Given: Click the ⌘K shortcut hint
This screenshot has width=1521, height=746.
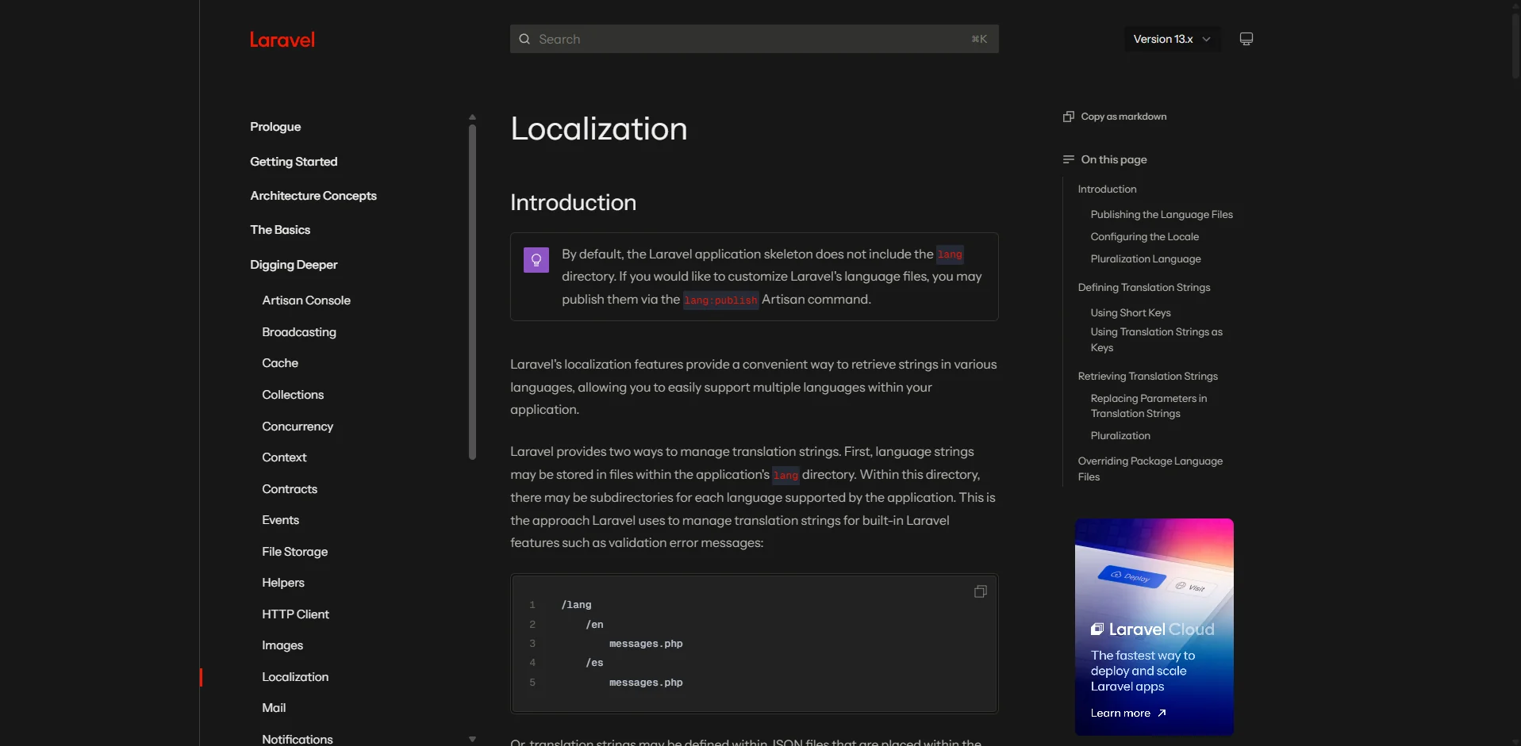Looking at the screenshot, I should [979, 39].
